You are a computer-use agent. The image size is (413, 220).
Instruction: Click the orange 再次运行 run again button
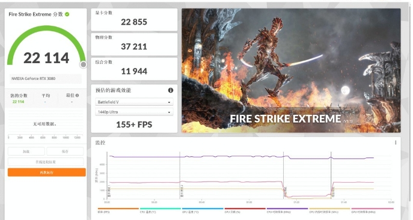(x=47, y=173)
